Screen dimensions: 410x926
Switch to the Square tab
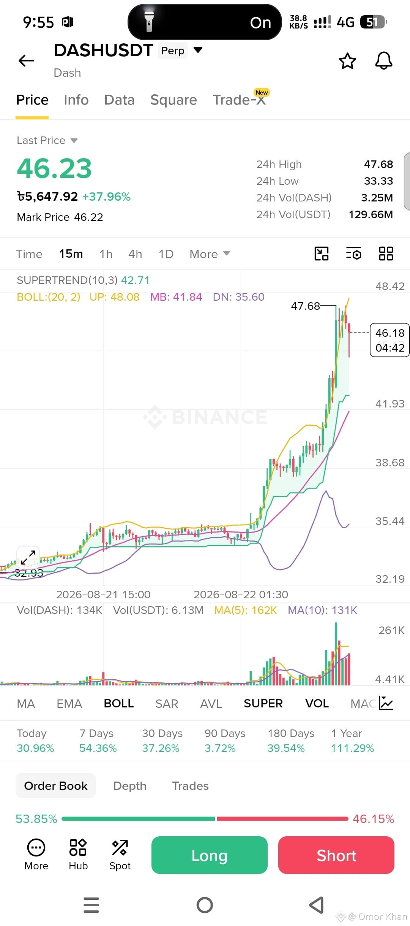pyautogui.click(x=173, y=100)
